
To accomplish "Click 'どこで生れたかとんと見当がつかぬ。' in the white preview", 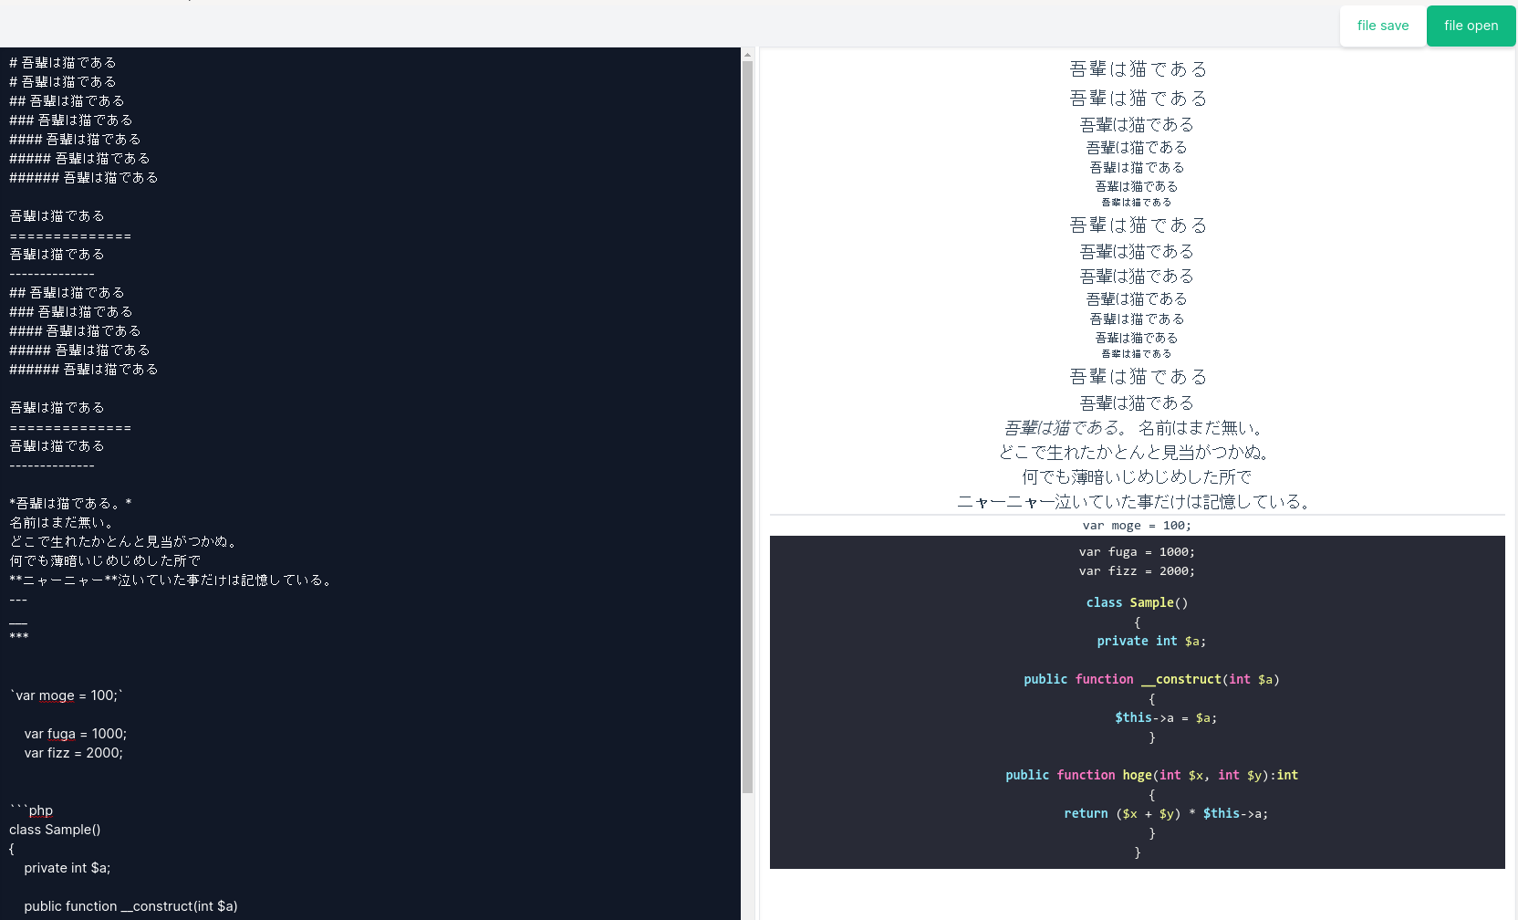I will point(1137,452).
